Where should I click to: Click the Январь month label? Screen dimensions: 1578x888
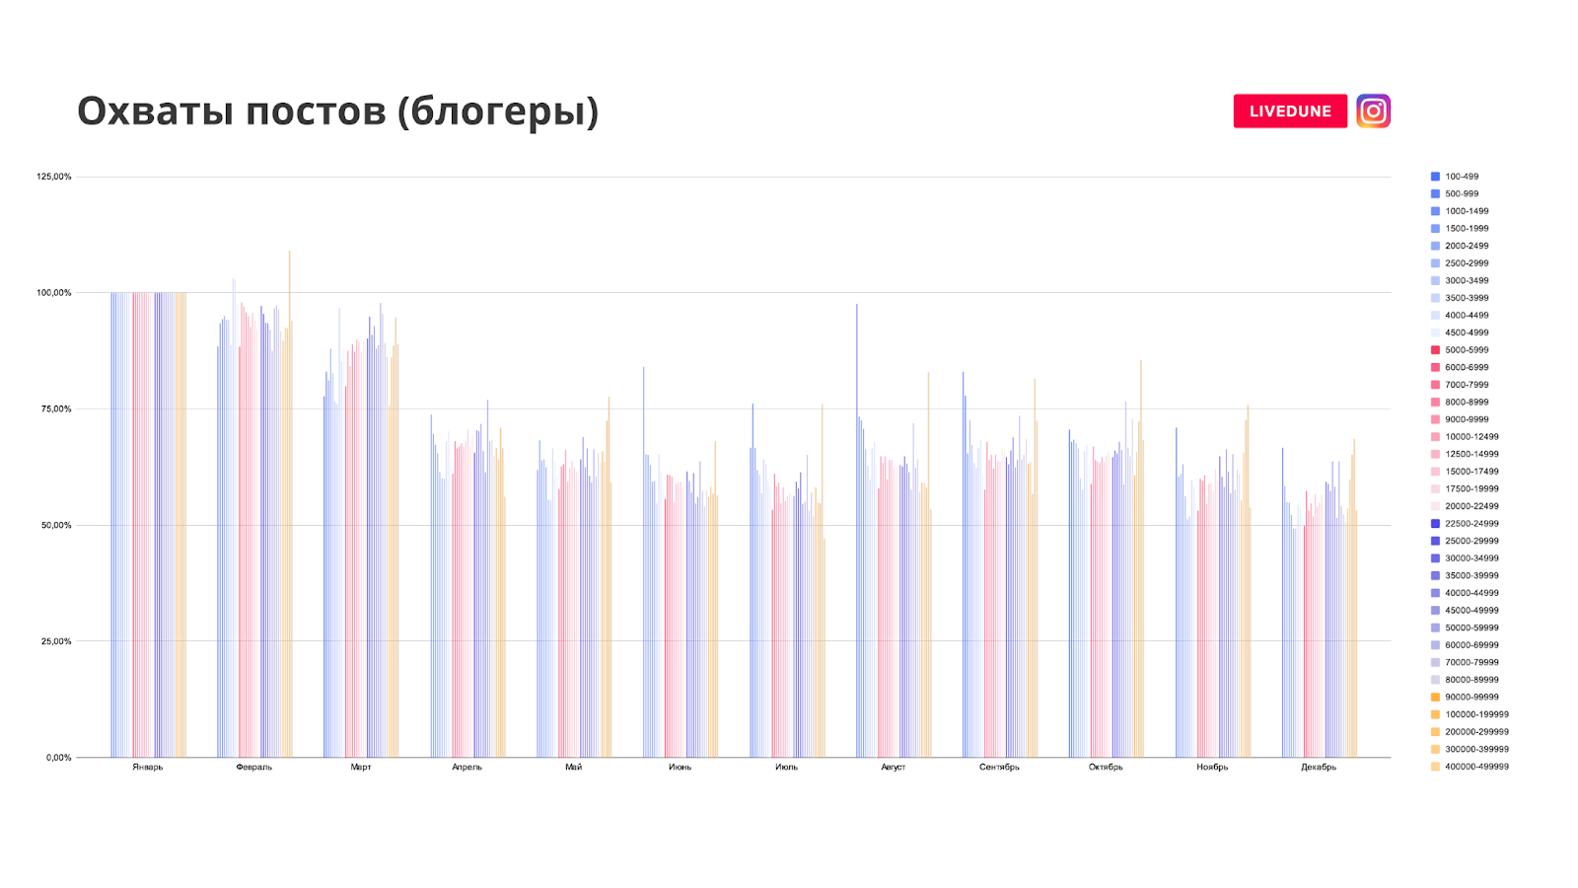point(148,768)
